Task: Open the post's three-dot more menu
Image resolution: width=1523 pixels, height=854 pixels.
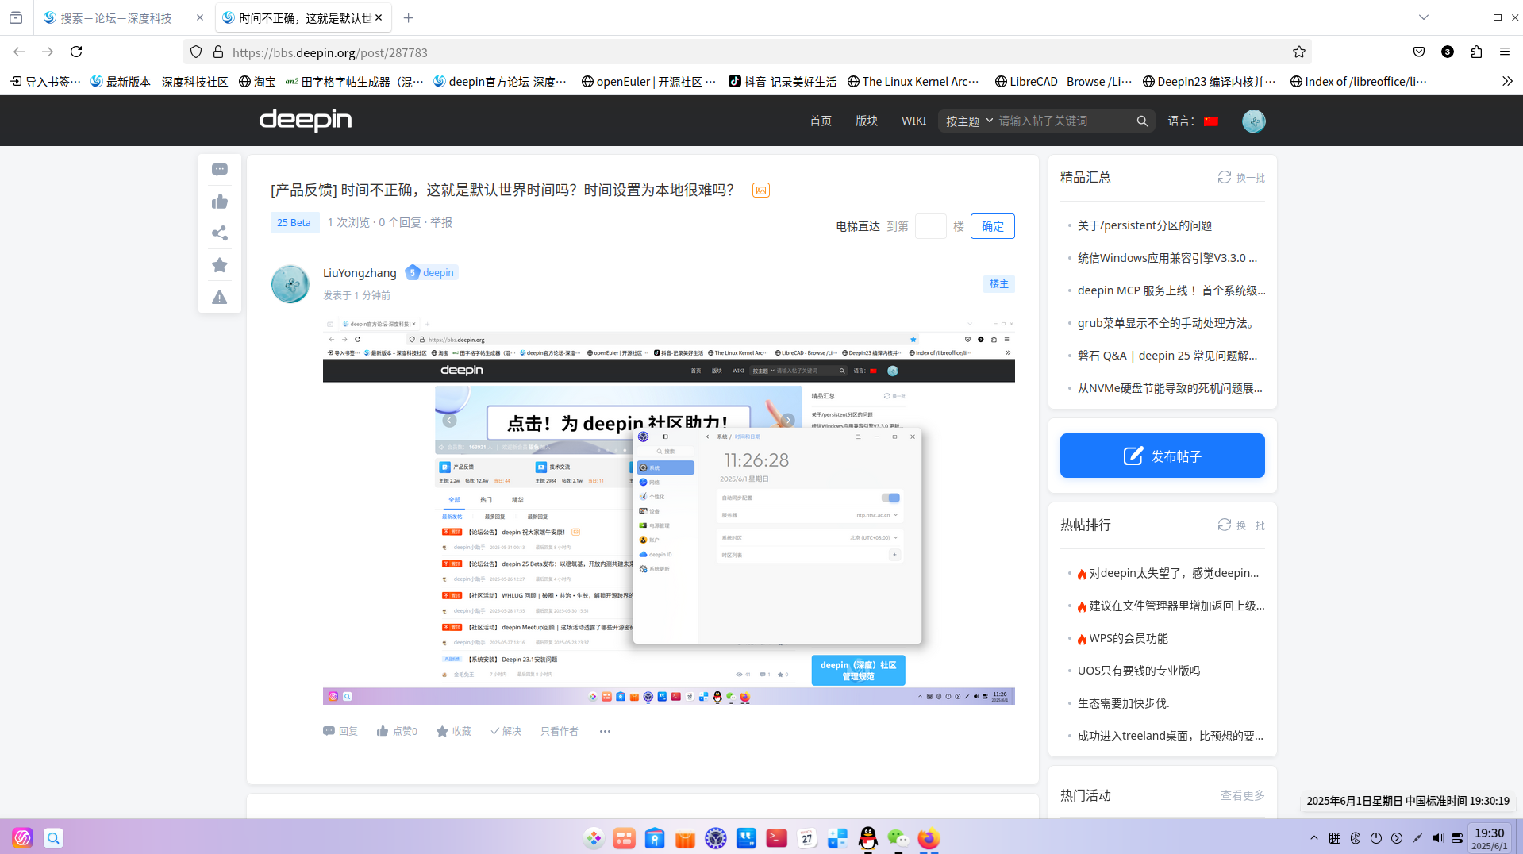Action: click(x=605, y=731)
